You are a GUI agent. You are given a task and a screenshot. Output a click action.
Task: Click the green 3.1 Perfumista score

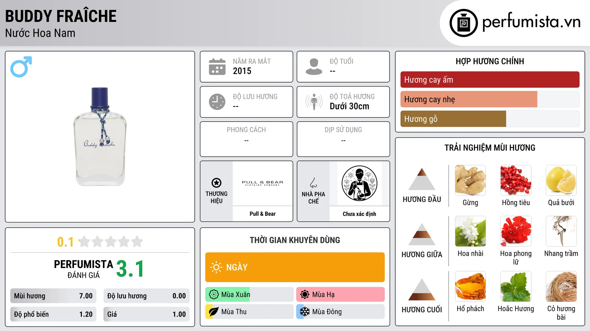(x=130, y=269)
